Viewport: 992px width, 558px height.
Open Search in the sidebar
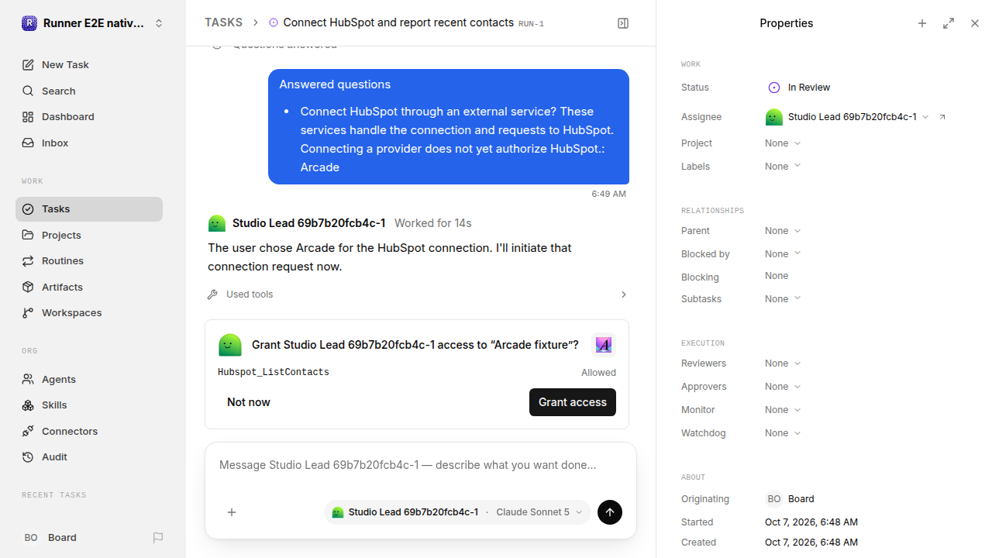[89, 91]
